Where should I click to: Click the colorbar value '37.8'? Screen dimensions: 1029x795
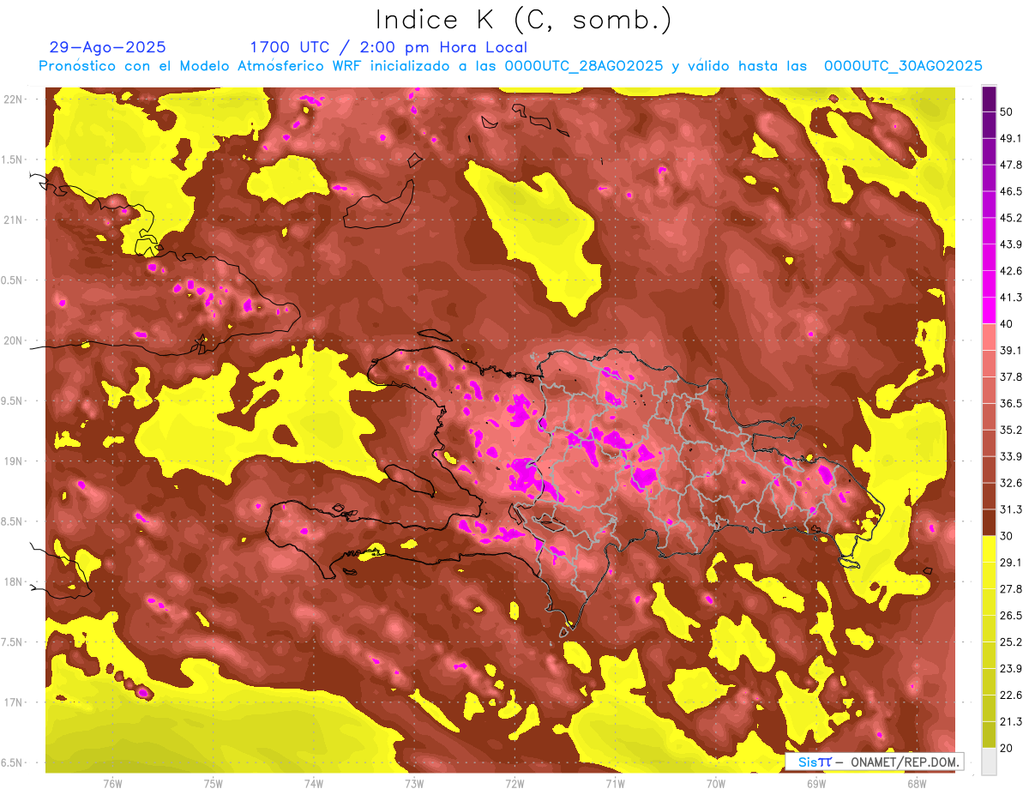[x=1010, y=376]
